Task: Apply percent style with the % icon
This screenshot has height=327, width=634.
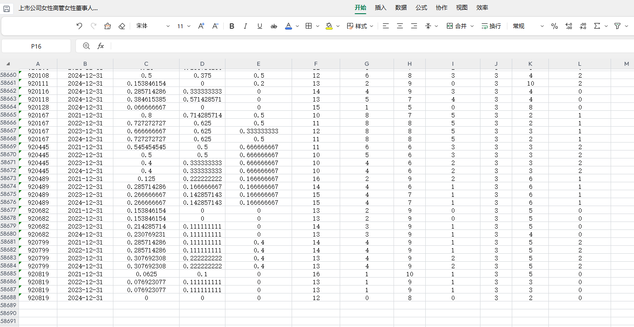Action: pyautogui.click(x=555, y=26)
